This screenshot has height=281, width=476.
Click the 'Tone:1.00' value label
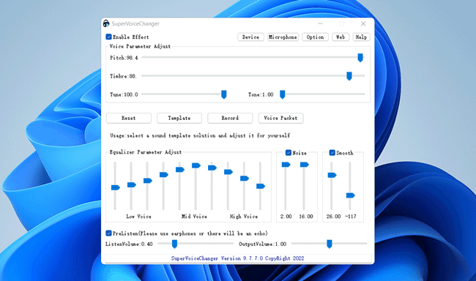click(x=261, y=94)
